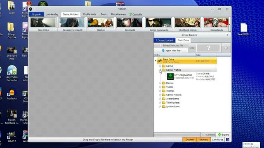Open the Fraps Capture desktop folder

coord(12,30)
